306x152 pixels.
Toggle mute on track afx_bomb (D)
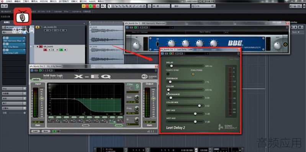tap(37, 27)
